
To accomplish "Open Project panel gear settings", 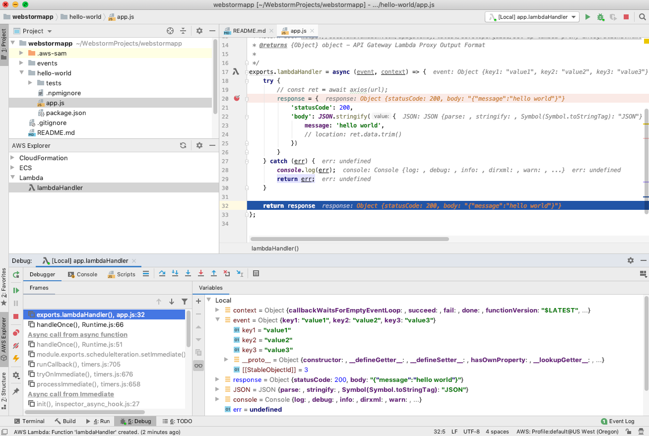I will (x=199, y=31).
